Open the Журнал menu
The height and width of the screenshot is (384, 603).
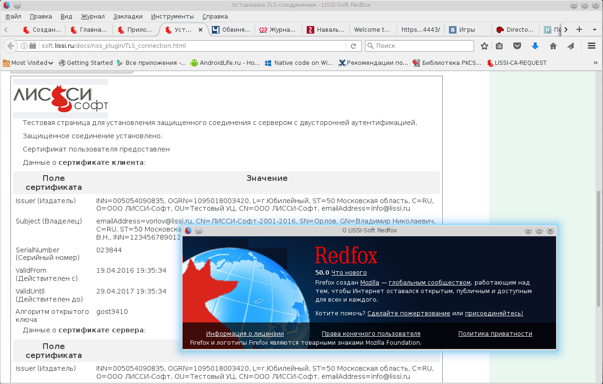[x=93, y=16]
